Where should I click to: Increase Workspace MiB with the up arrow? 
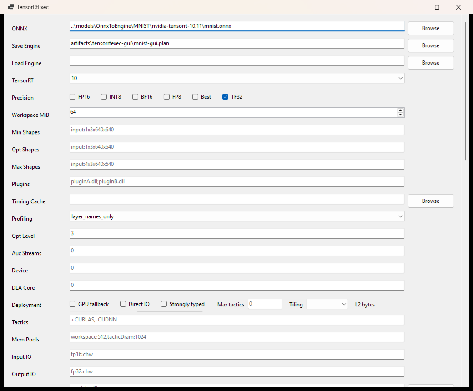pos(400,110)
